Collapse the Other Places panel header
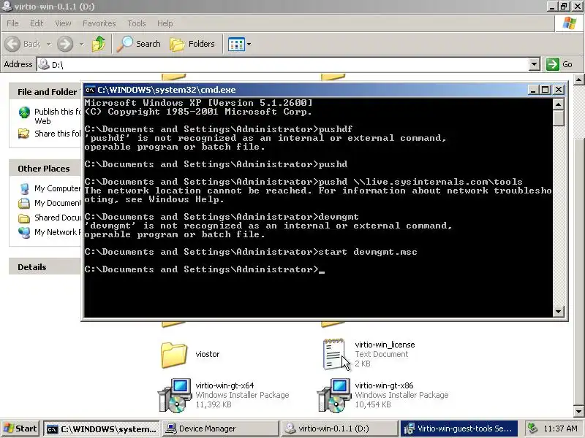The image size is (585, 438). pyautogui.click(x=45, y=169)
